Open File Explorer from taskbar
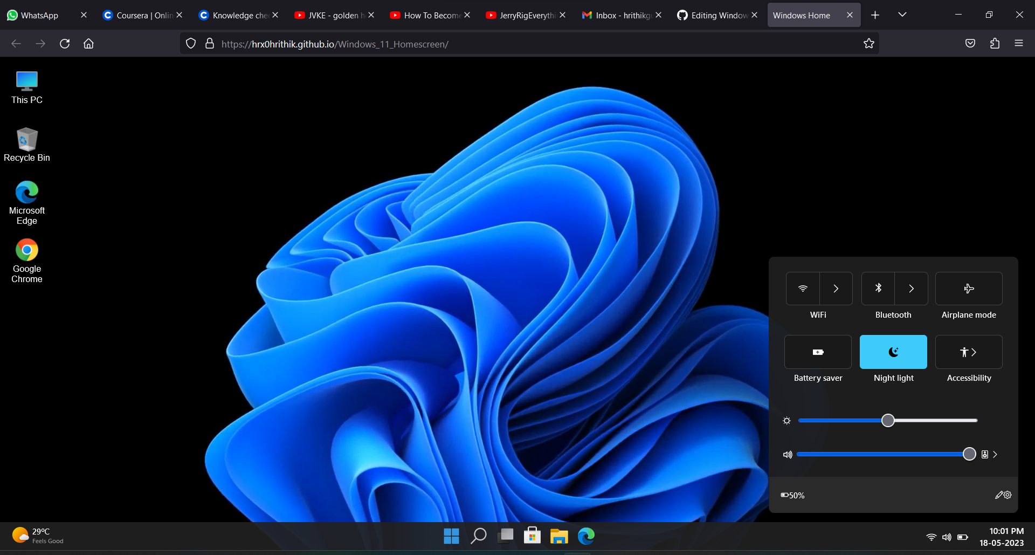Screen dimensions: 1035x555 click(x=559, y=536)
